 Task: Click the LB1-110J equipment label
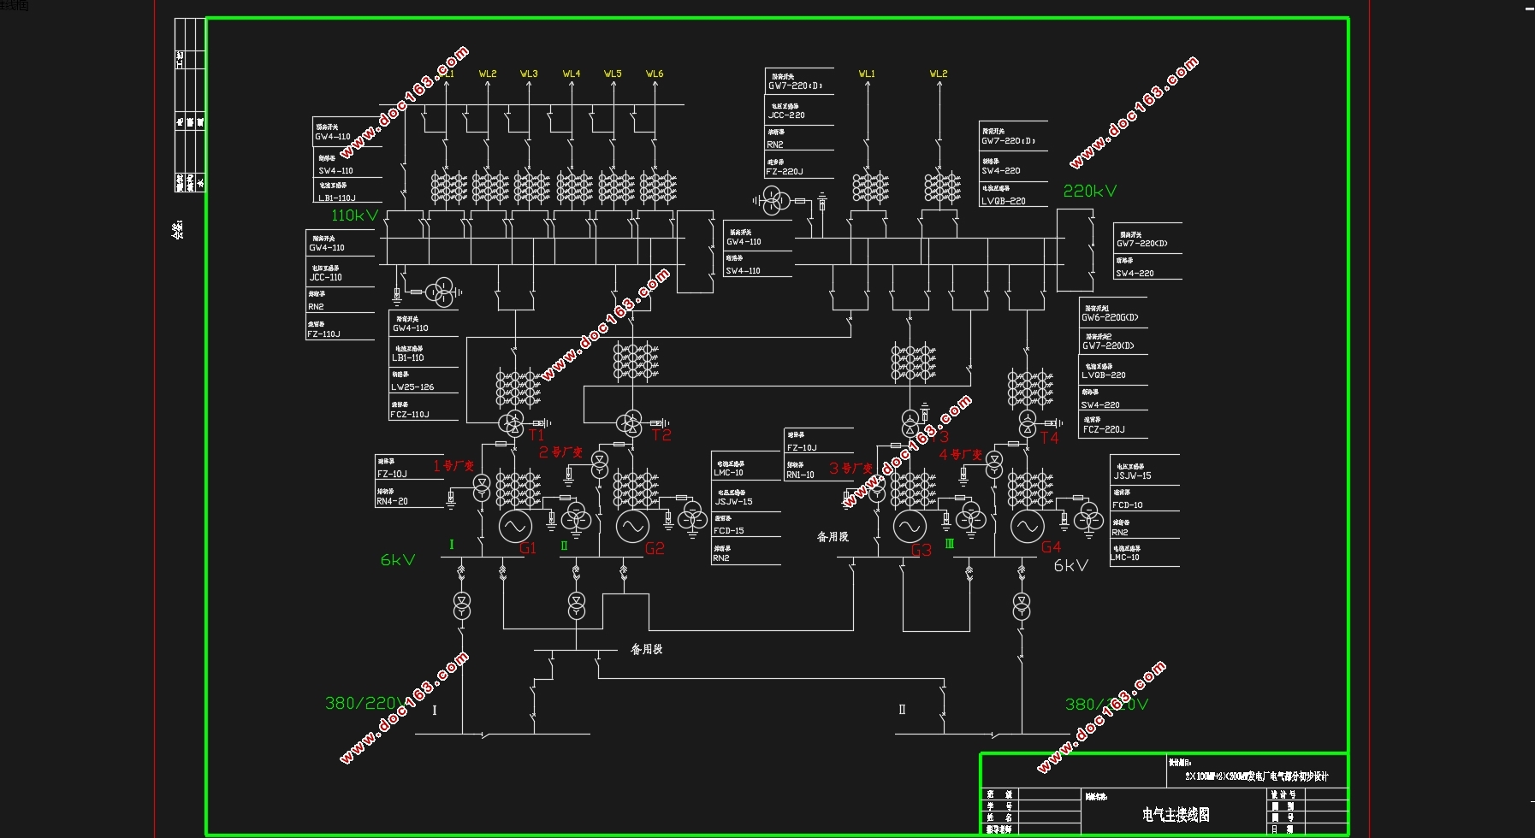[337, 198]
